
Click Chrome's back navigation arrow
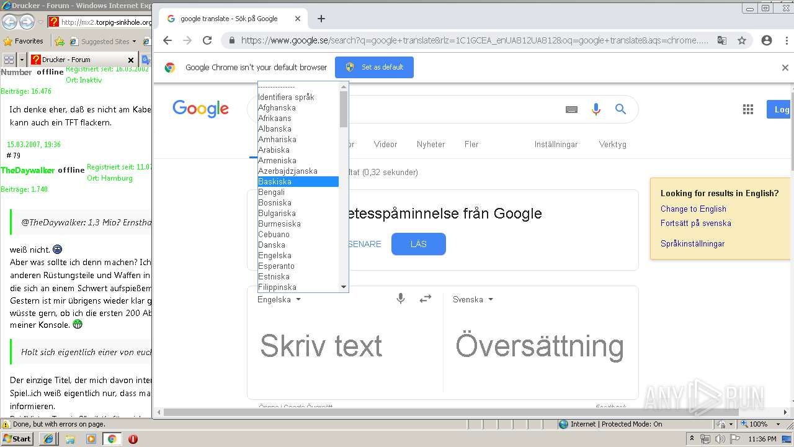pos(167,40)
